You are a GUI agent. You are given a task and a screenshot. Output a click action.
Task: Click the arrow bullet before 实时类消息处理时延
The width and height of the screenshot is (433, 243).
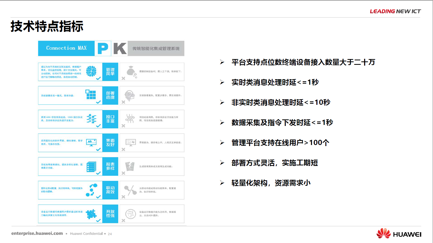tap(222, 82)
